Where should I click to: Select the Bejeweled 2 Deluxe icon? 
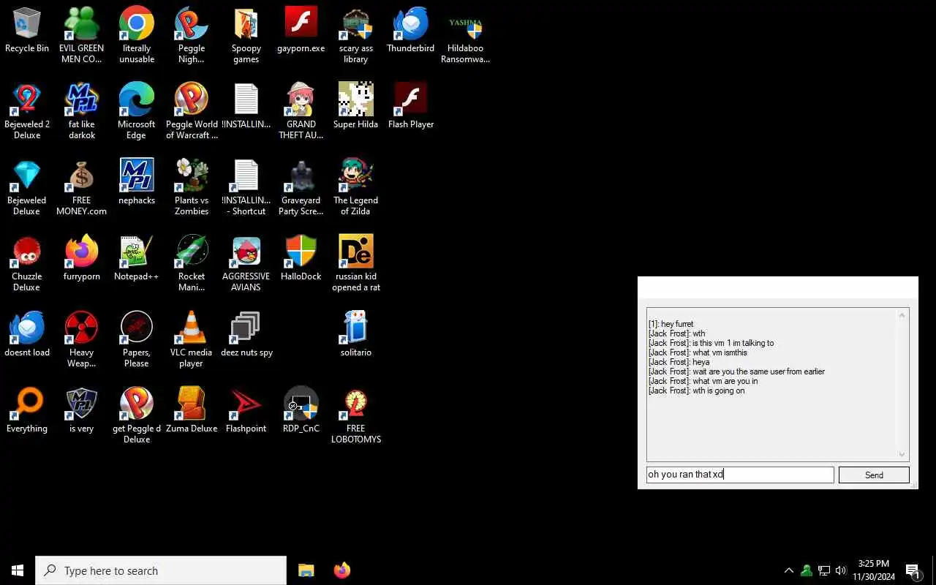pyautogui.click(x=27, y=99)
